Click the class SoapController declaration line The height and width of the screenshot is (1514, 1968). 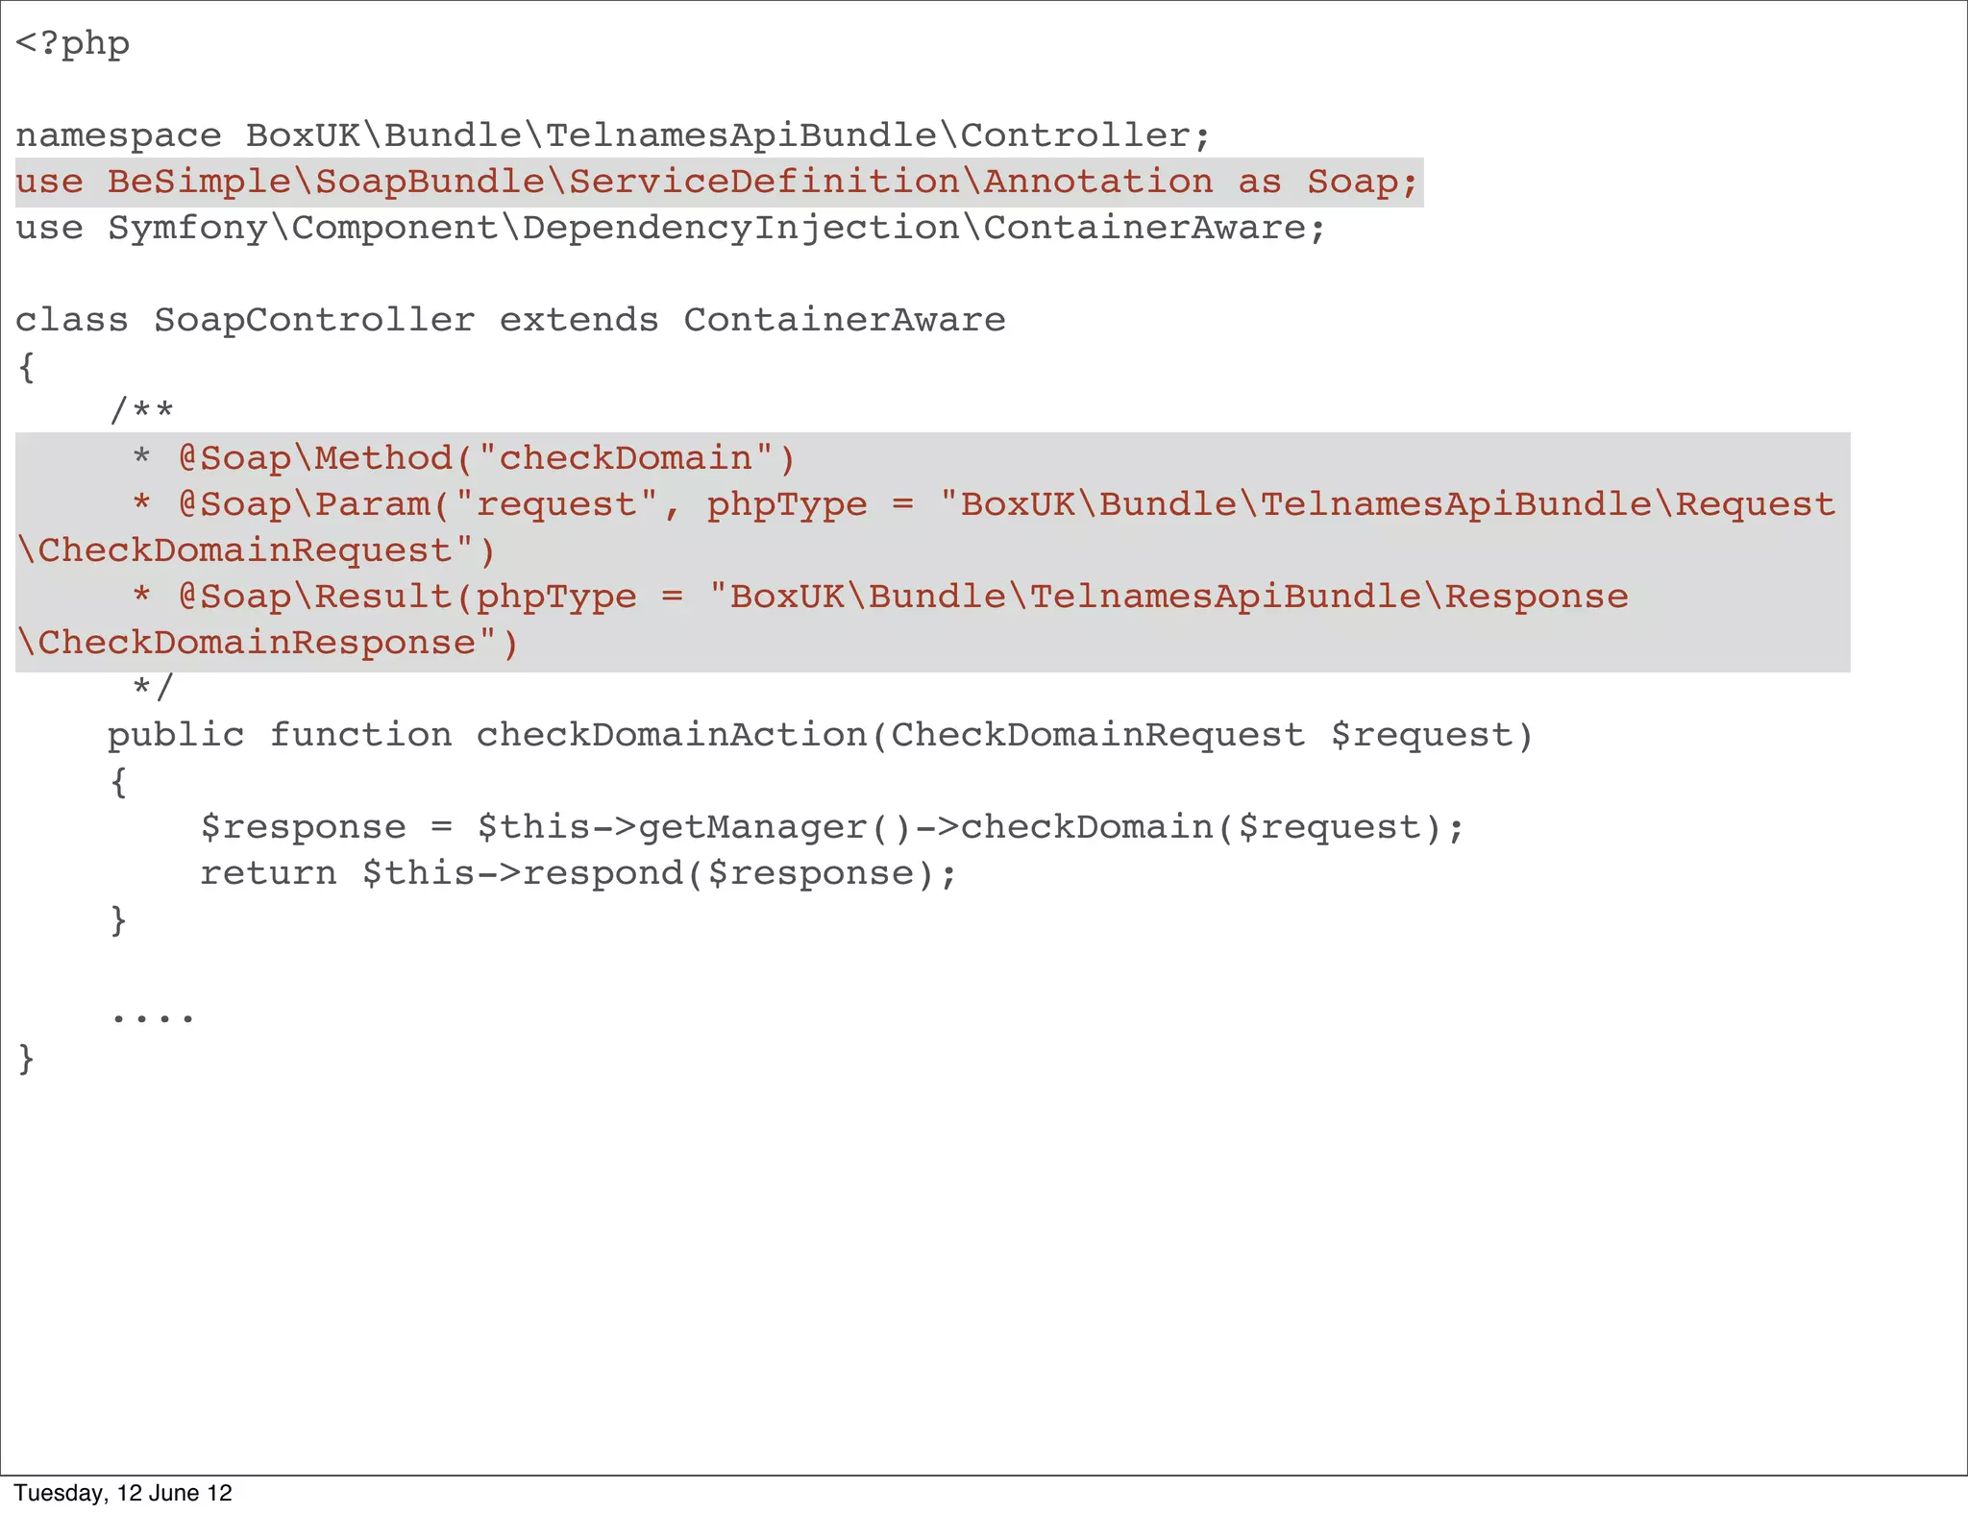[510, 320]
